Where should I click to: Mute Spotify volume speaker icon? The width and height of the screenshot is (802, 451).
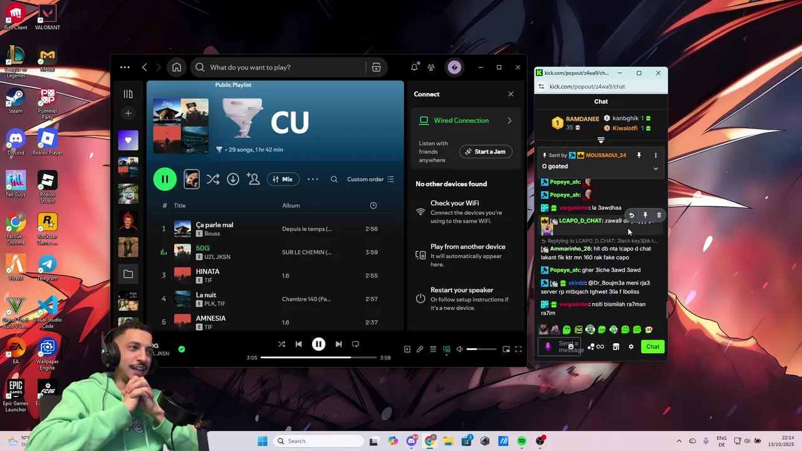(x=459, y=349)
